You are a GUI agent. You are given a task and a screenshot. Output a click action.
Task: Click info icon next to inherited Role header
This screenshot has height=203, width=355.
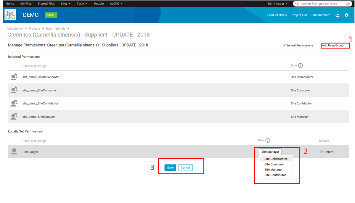301,66
